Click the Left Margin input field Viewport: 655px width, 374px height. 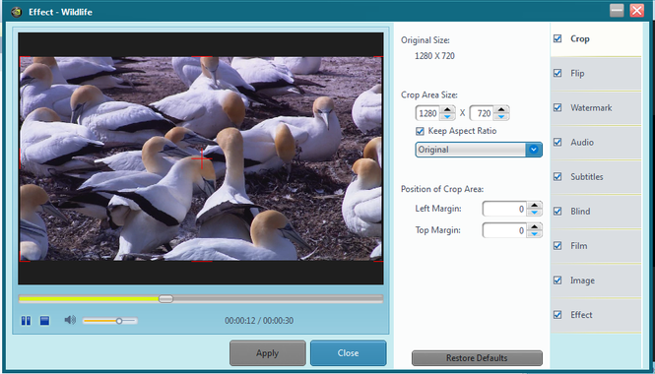point(504,209)
